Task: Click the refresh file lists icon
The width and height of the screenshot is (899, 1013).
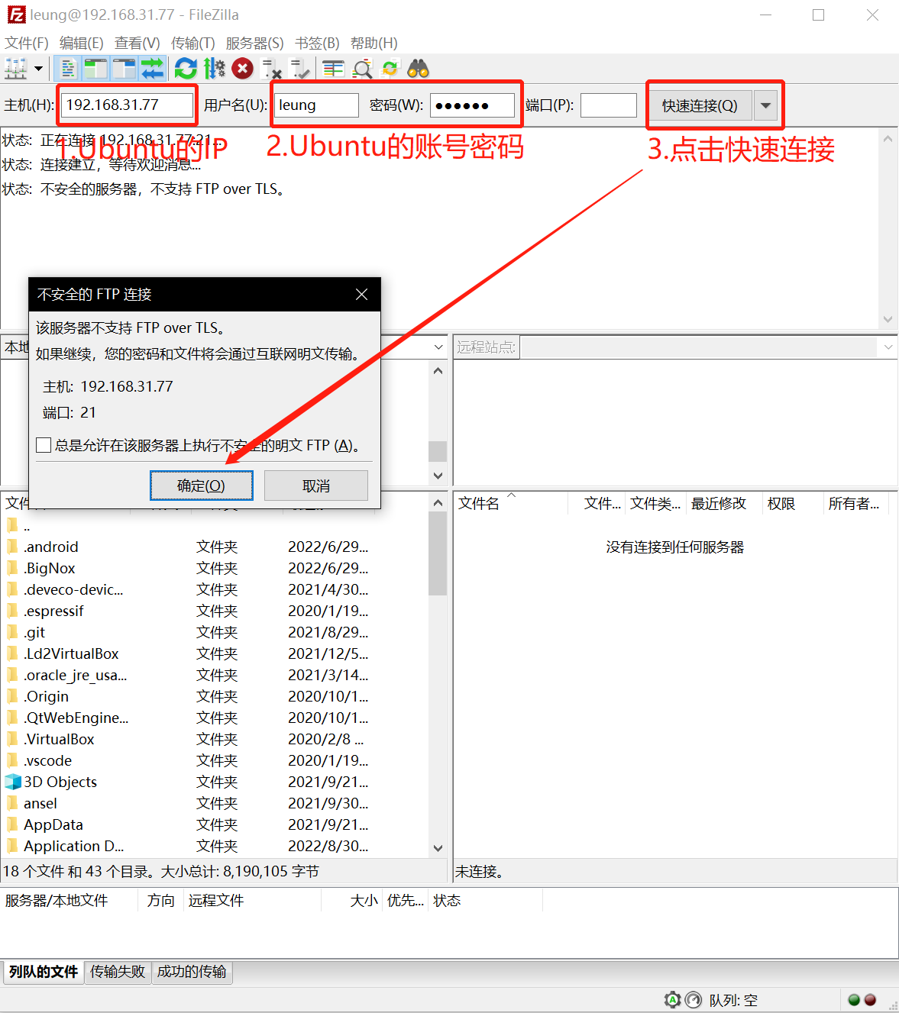Action: [x=186, y=69]
